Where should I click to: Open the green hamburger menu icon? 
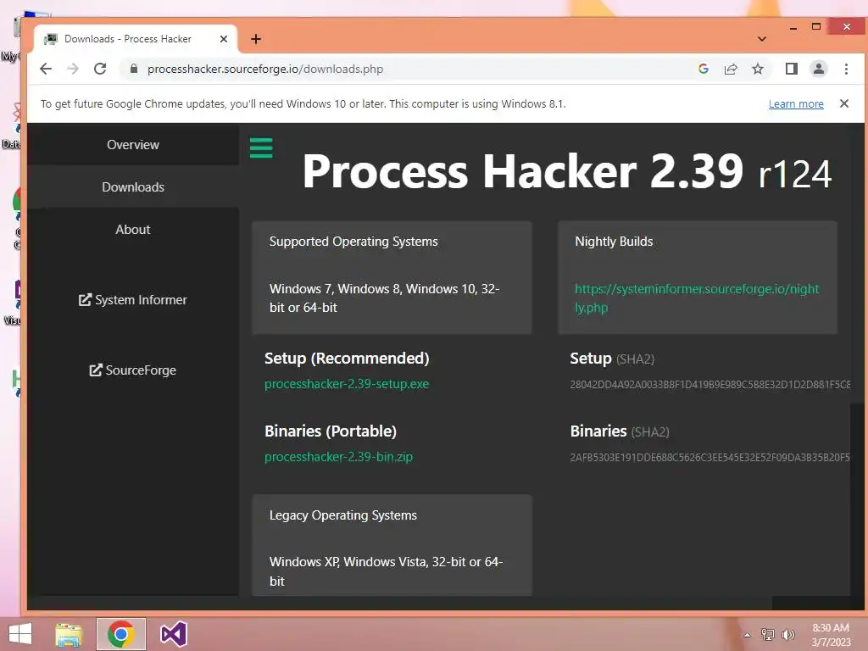coord(261,147)
